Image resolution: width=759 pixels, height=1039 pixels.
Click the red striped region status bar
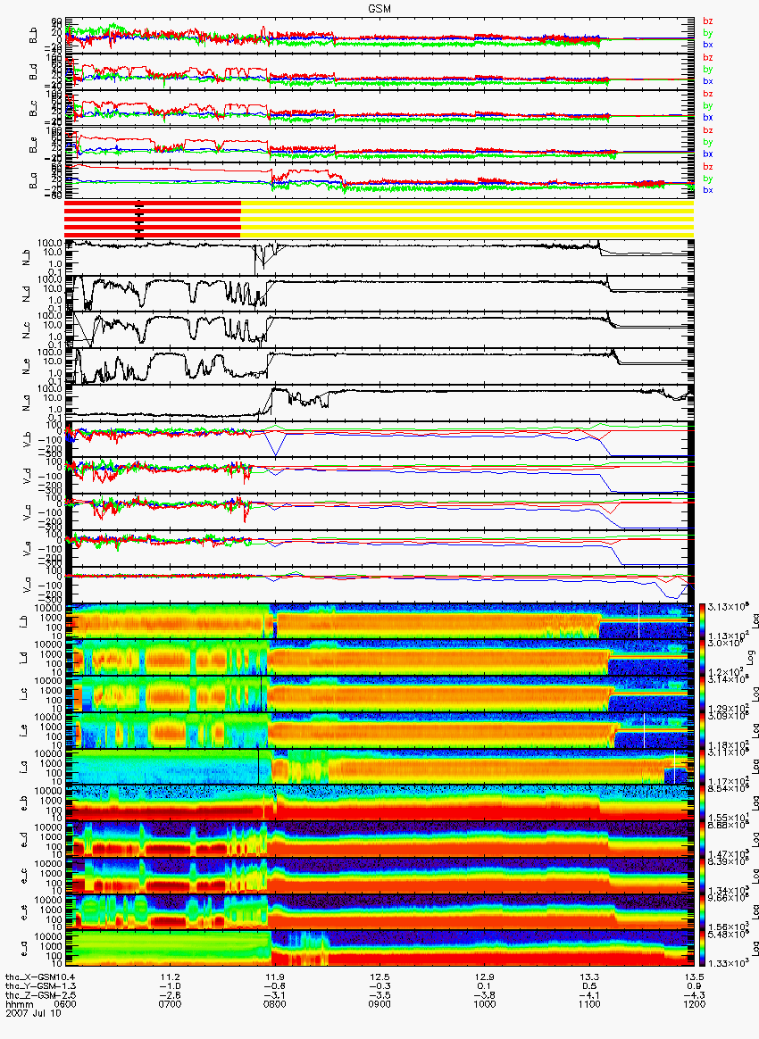point(153,218)
